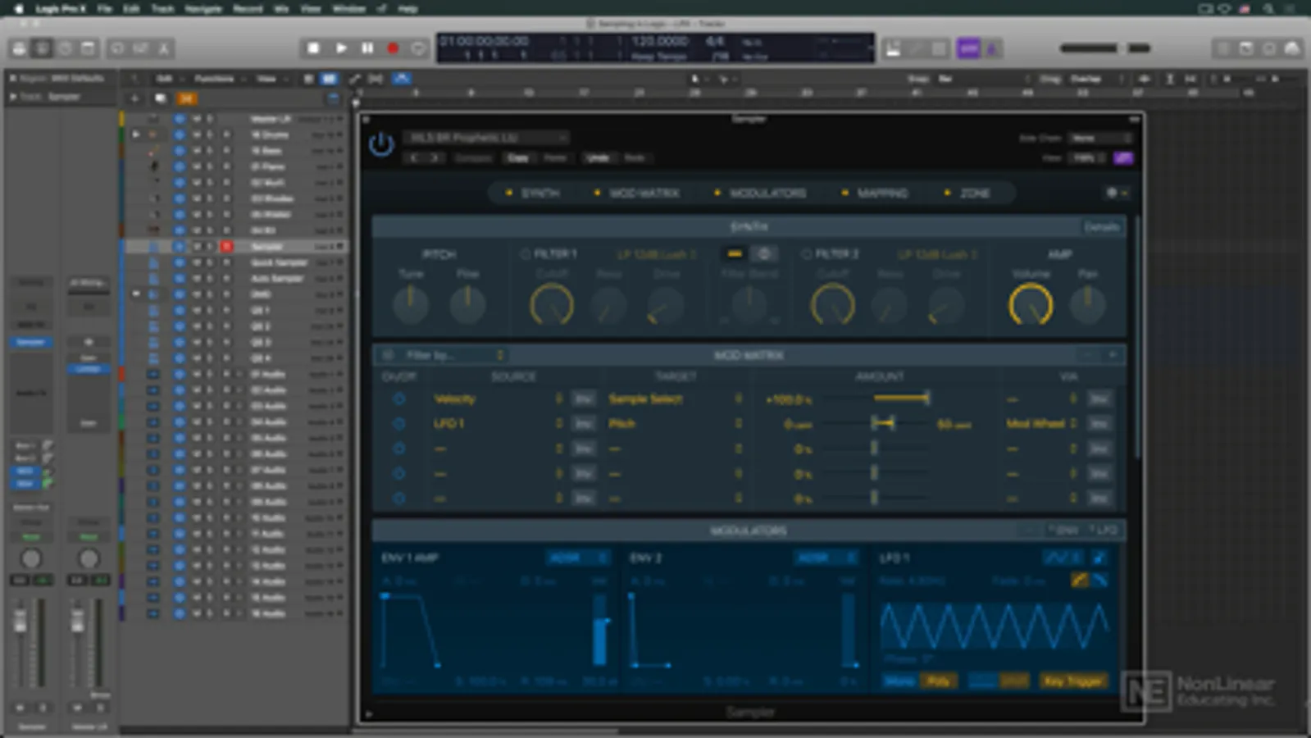Click the Amp Volume knob
Image resolution: width=1311 pixels, height=738 pixels.
click(x=1030, y=305)
